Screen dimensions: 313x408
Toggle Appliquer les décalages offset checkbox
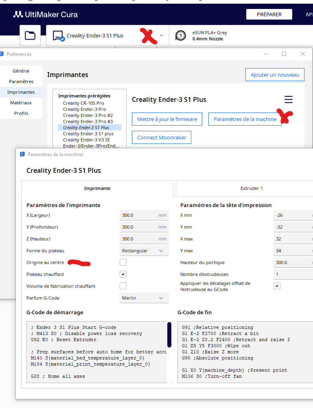pyautogui.click(x=277, y=286)
